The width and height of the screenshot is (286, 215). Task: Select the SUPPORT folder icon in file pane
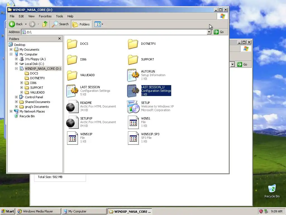pyautogui.click(x=133, y=60)
